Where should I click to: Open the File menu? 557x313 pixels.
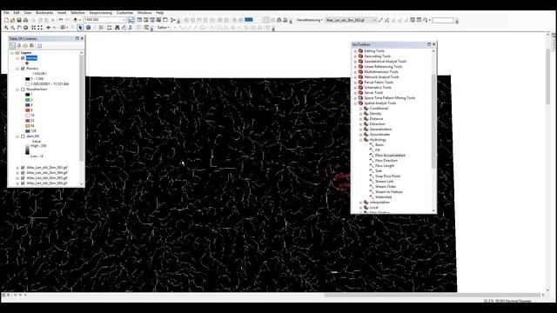(6, 13)
